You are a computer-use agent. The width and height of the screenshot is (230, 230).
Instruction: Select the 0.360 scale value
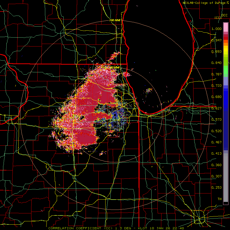coord(216,165)
